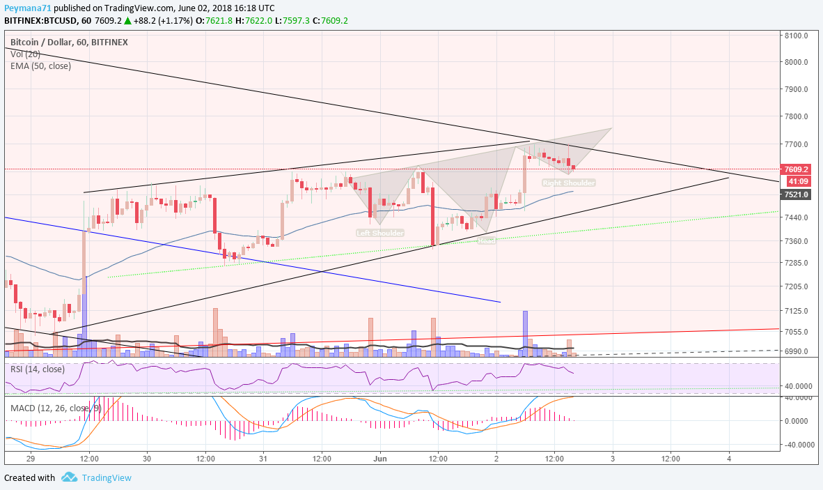The height and width of the screenshot is (490, 823).
Task: Click the 29 date label on time axis
Action: pyautogui.click(x=31, y=459)
